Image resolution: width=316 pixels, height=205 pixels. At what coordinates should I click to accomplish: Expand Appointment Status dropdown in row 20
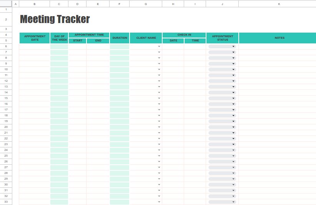[222, 127]
